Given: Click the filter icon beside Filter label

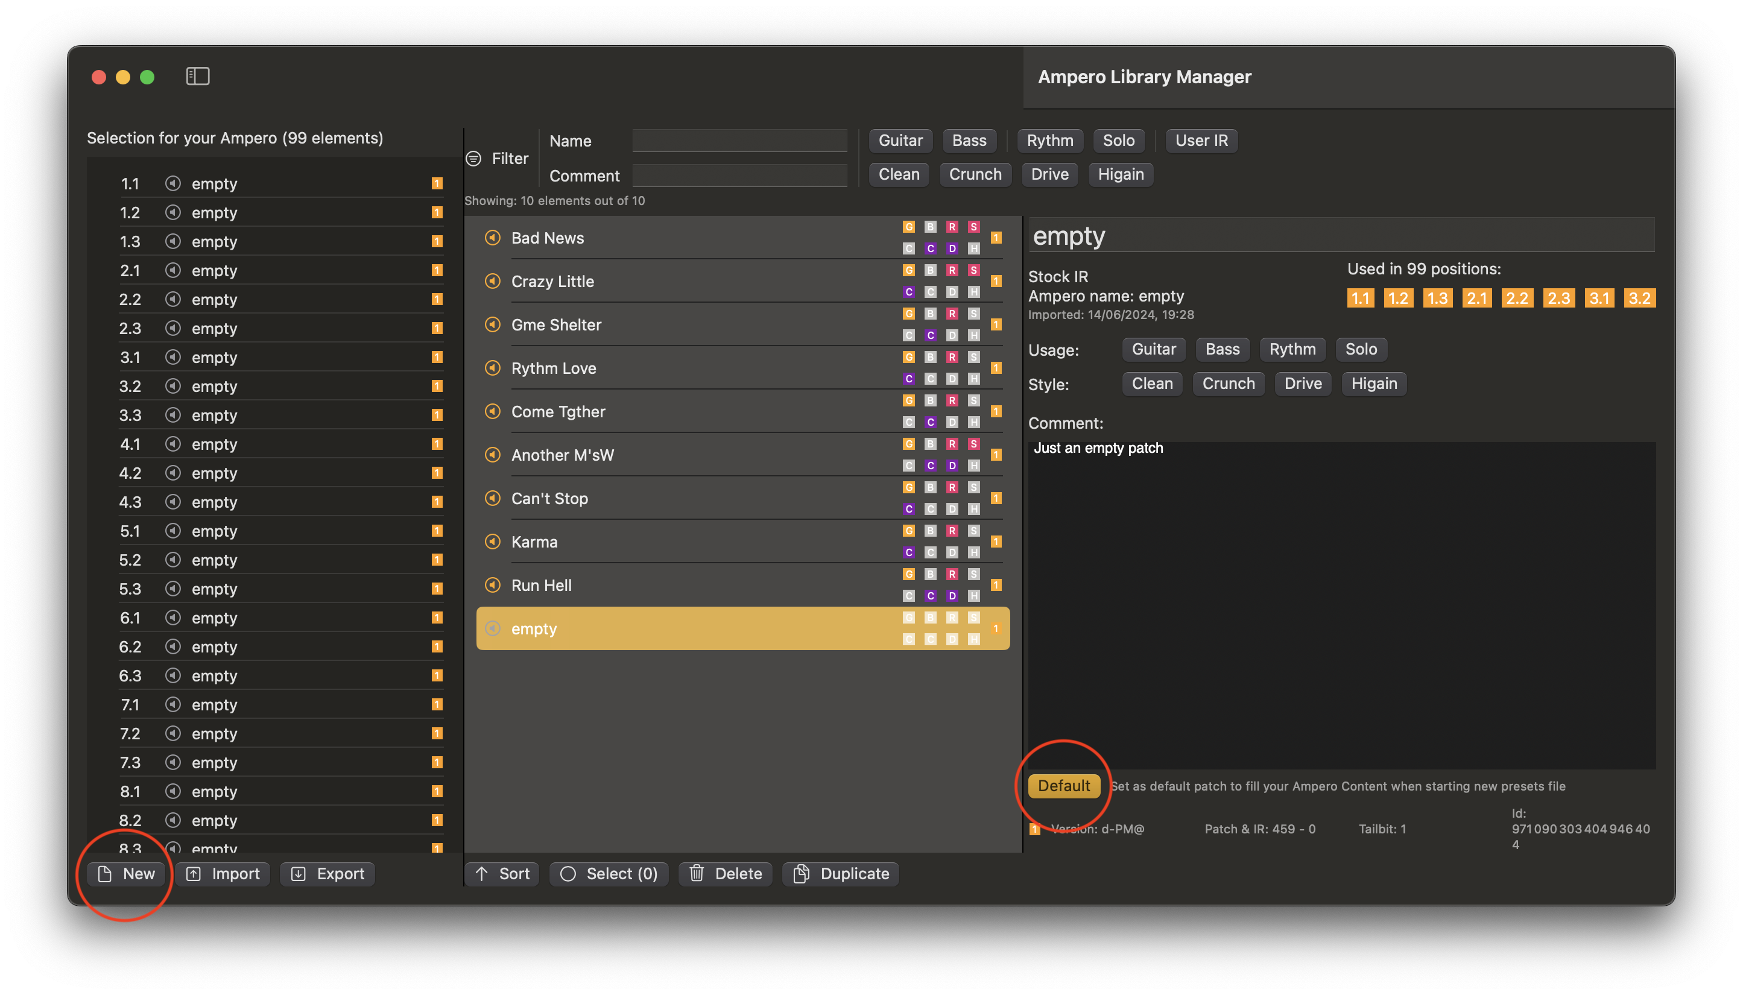Looking at the screenshot, I should click(473, 159).
